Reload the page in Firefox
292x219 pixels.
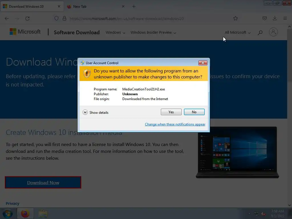27,19
